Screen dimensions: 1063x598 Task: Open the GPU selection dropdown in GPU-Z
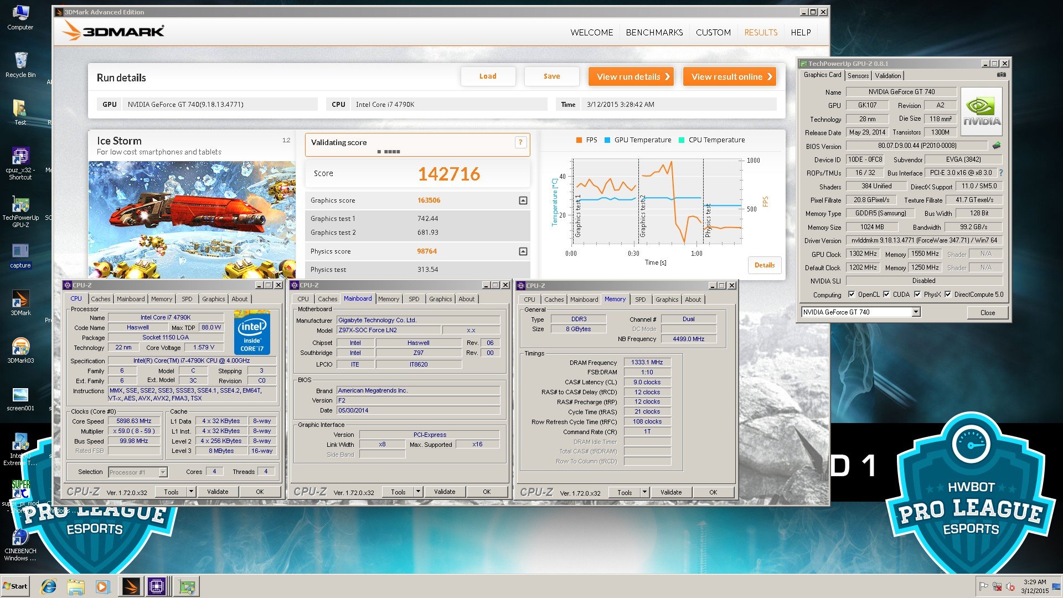pyautogui.click(x=916, y=312)
